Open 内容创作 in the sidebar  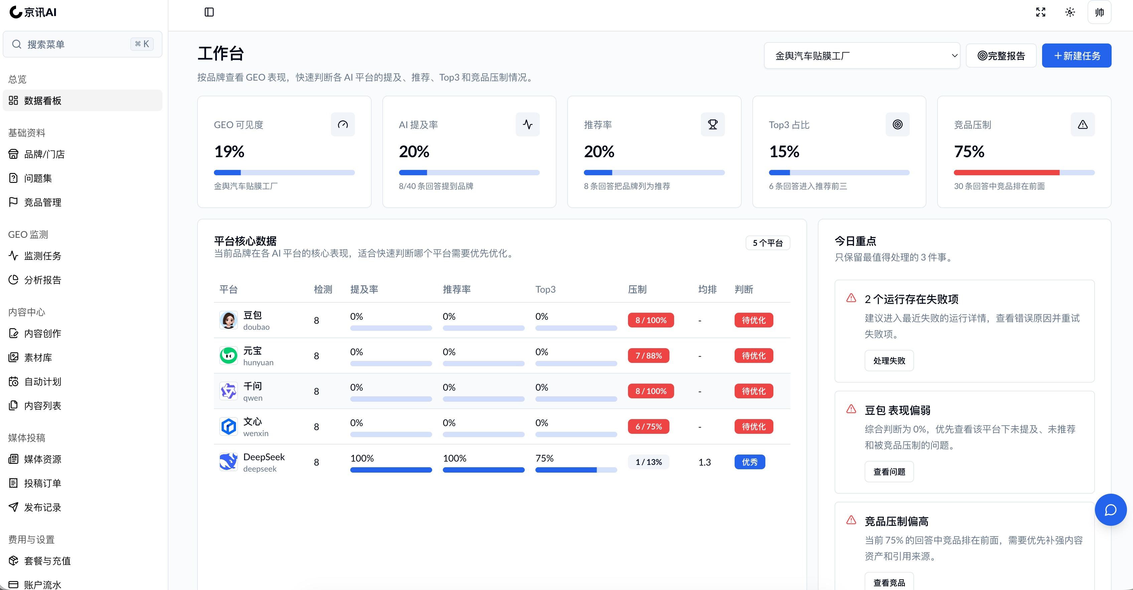[x=83, y=333]
